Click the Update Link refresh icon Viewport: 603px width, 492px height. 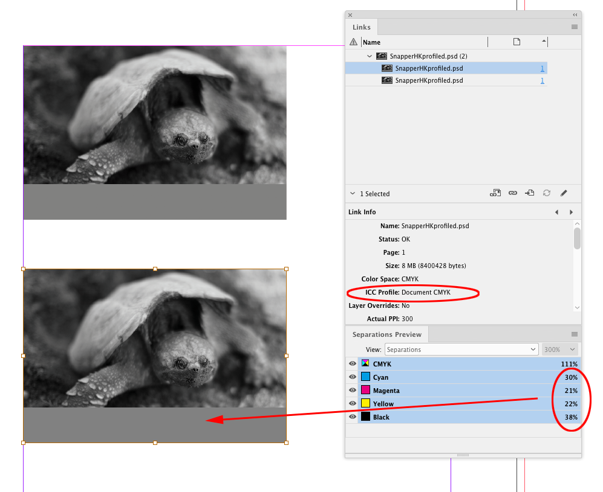547,193
